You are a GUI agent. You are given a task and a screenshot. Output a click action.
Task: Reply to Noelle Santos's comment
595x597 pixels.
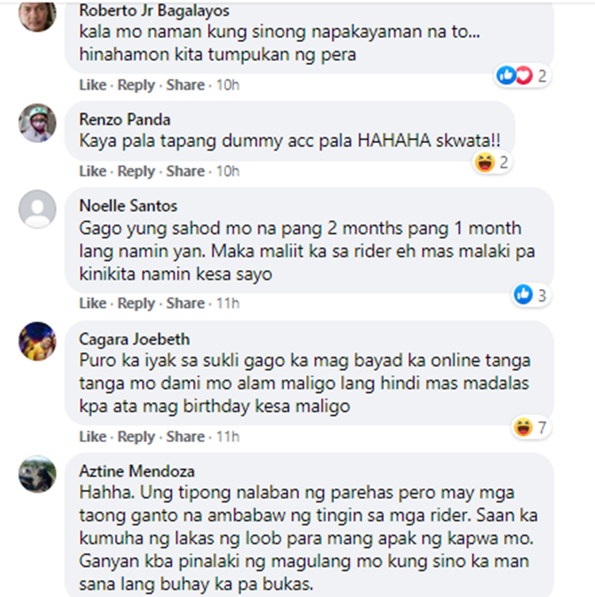[136, 303]
